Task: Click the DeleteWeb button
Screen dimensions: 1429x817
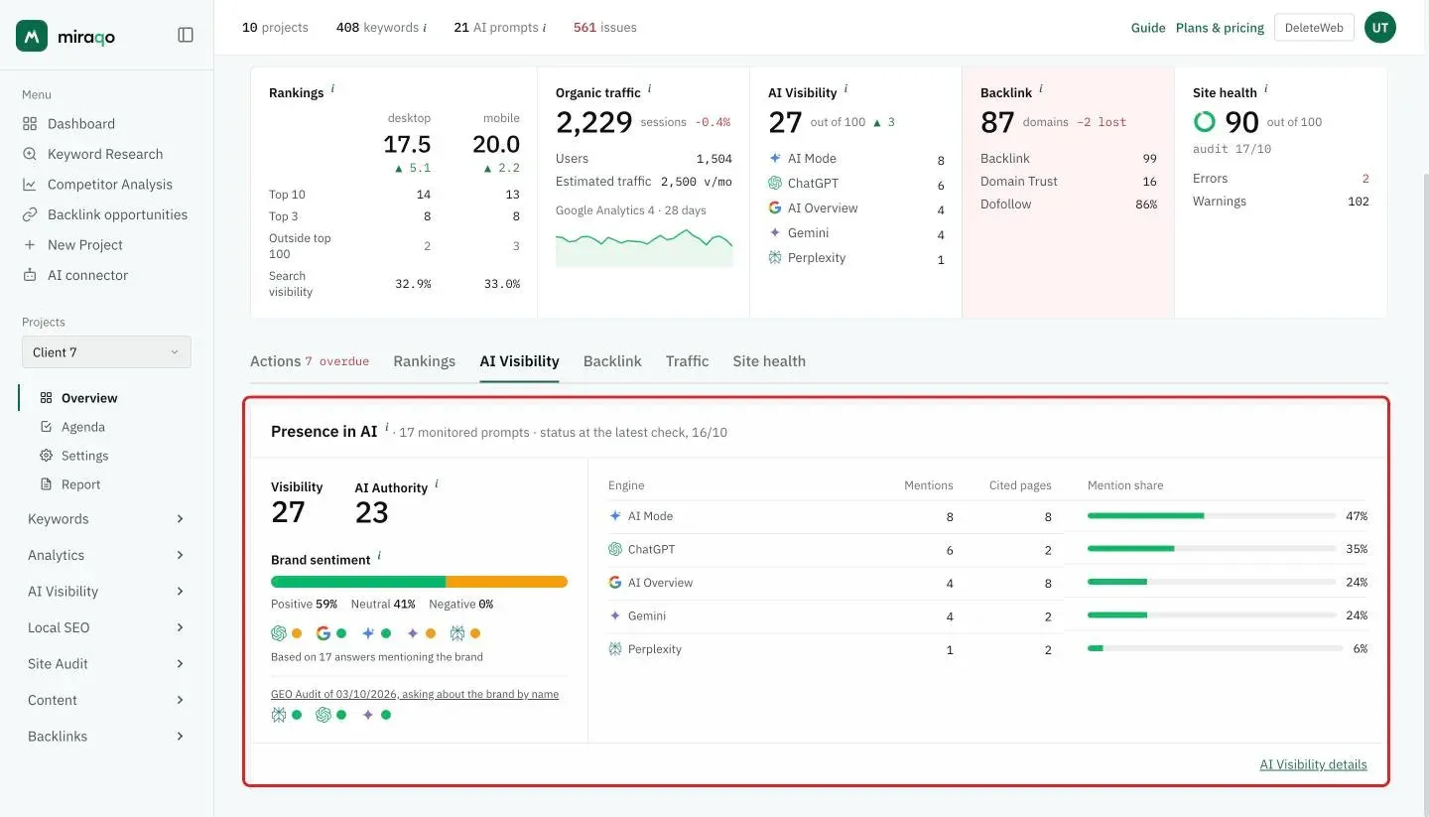Action: tap(1314, 28)
